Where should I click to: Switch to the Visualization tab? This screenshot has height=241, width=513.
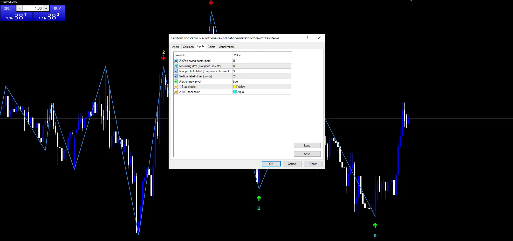click(226, 47)
